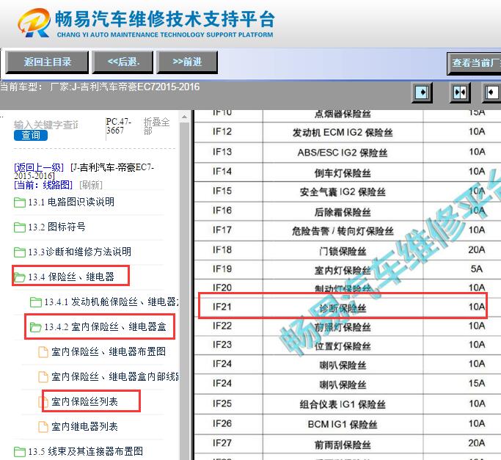The image size is (501, 460).
Task: Open the 13.1 电路图识读说明 folder icon
Action: (x=20, y=202)
